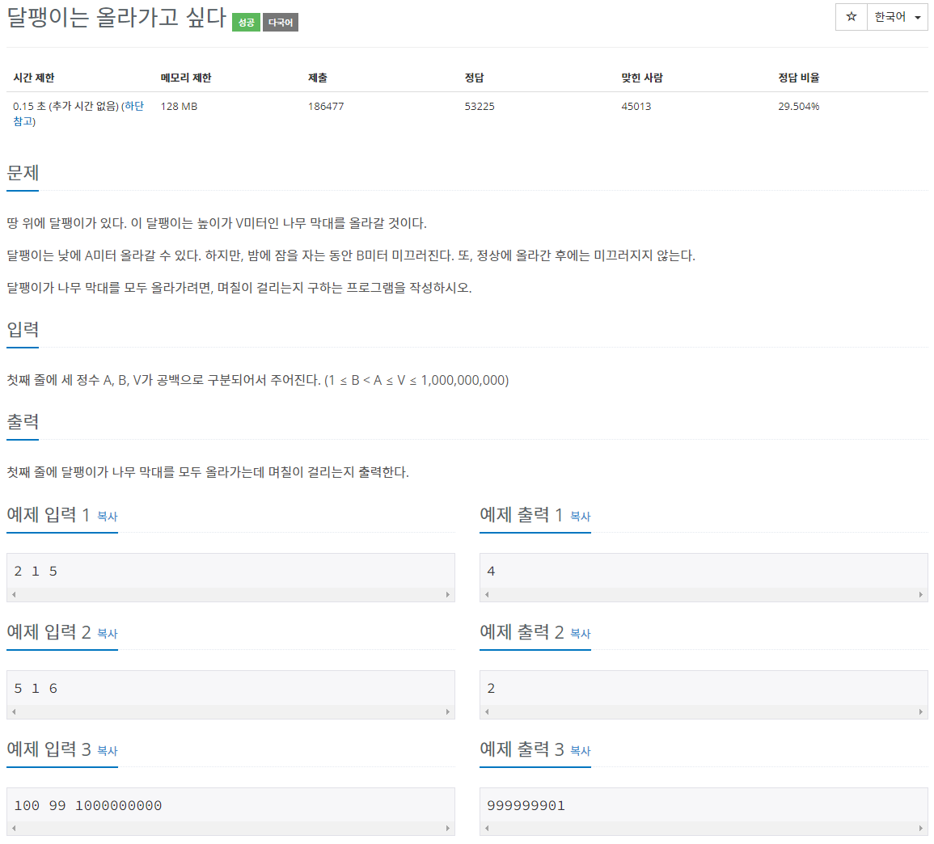Click the 메모리 제한 column header
The image size is (934, 844).
(x=186, y=78)
